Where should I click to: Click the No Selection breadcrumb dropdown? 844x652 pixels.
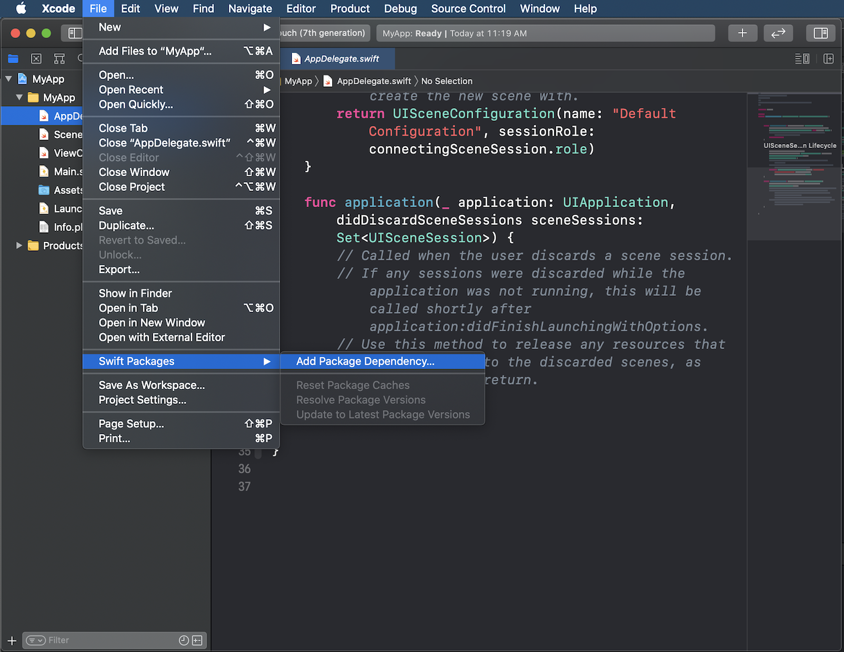[x=447, y=81]
